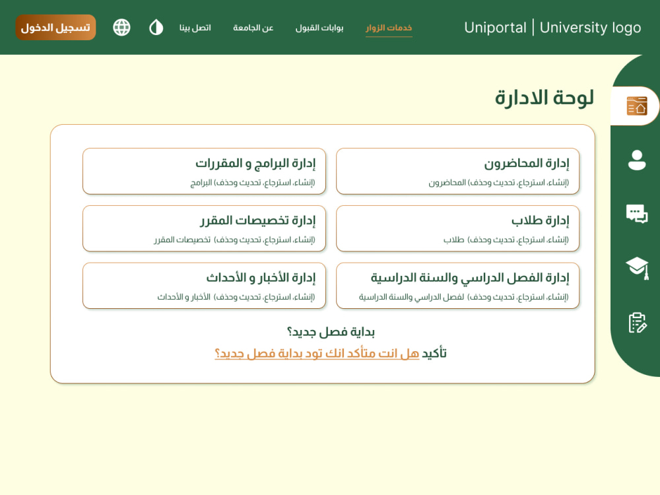
Task: Click the globe language icon
Action: [121, 27]
